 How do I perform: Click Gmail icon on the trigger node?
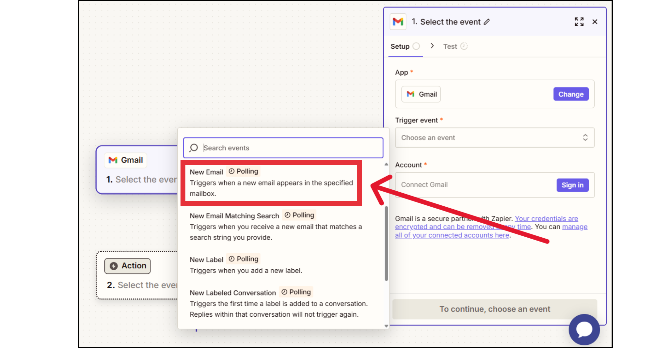click(113, 160)
